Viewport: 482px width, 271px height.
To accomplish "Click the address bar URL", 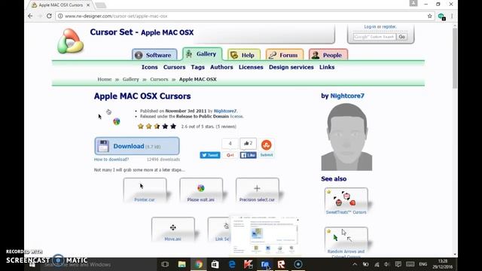I will pos(116,16).
